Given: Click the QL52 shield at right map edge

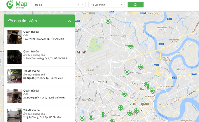Looking at the screenshot, I should [194, 74].
